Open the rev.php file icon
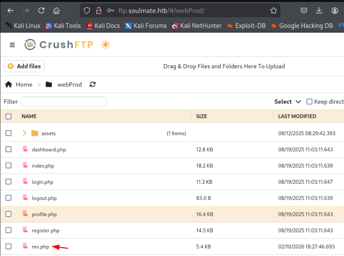This screenshot has height=256, width=344. coord(25,246)
